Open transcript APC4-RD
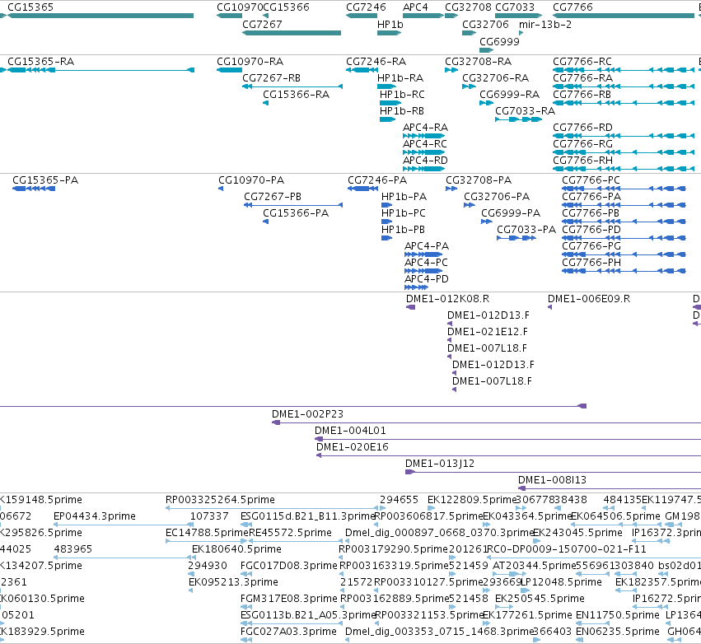701x644 pixels. pos(424,169)
